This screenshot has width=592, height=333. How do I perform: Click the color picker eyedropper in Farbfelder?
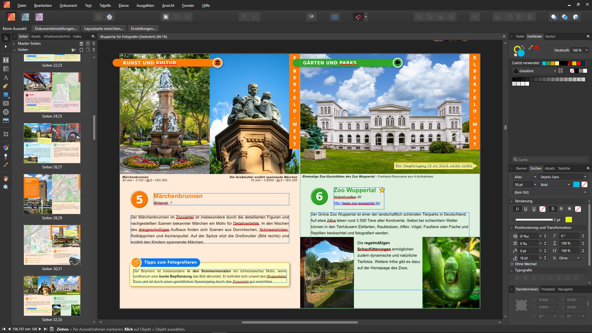coord(531,47)
